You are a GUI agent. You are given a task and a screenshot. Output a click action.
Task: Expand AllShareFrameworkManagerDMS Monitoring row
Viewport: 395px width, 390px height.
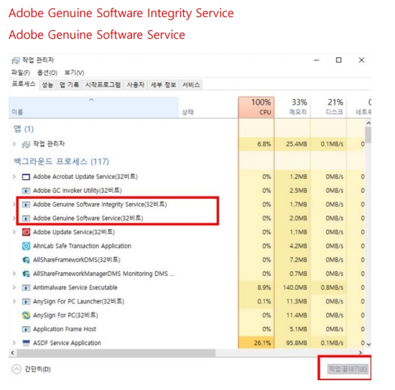[14, 274]
